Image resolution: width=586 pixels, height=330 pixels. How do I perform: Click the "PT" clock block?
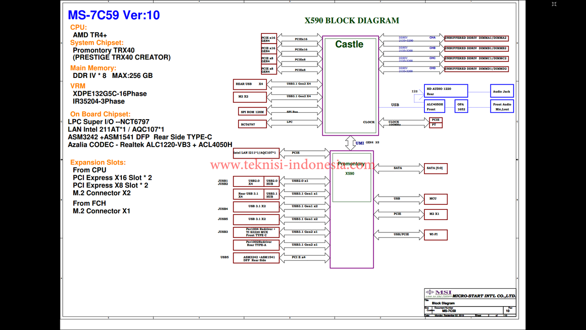point(436,125)
